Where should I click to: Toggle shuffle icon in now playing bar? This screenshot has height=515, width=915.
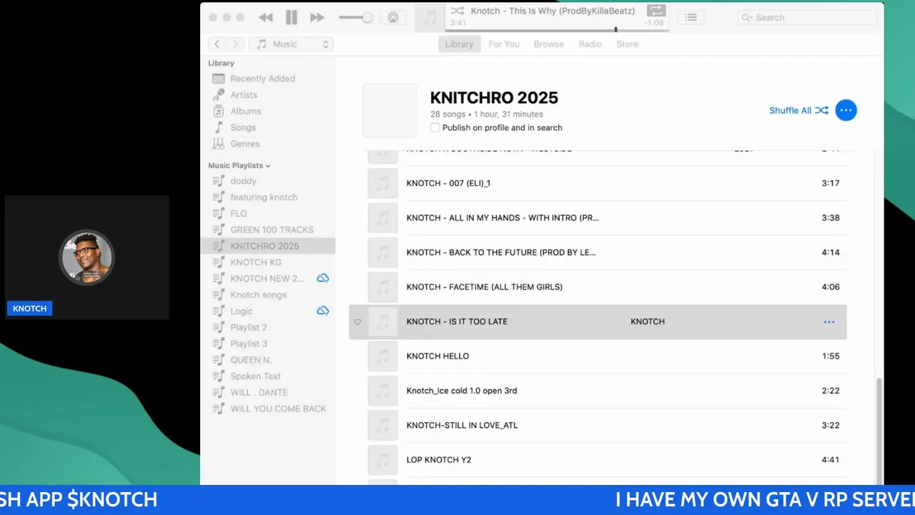[457, 11]
